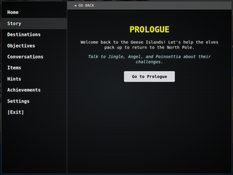Image resolution: width=233 pixels, height=175 pixels.
Task: View the Items inventory
Action: (14, 68)
